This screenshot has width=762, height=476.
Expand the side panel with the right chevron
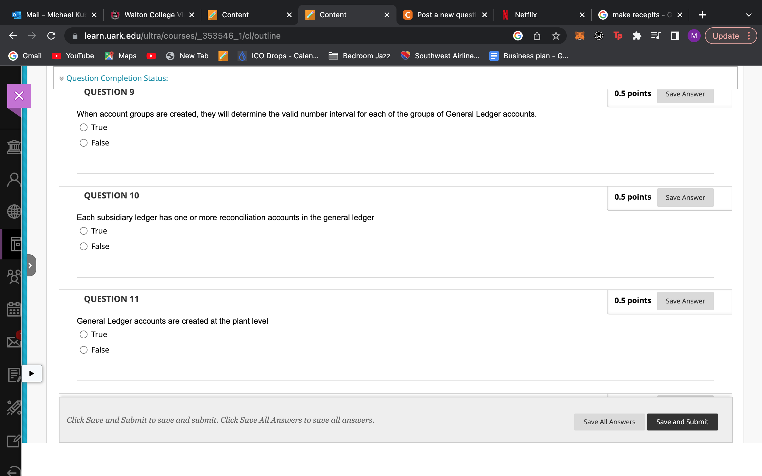(31, 265)
